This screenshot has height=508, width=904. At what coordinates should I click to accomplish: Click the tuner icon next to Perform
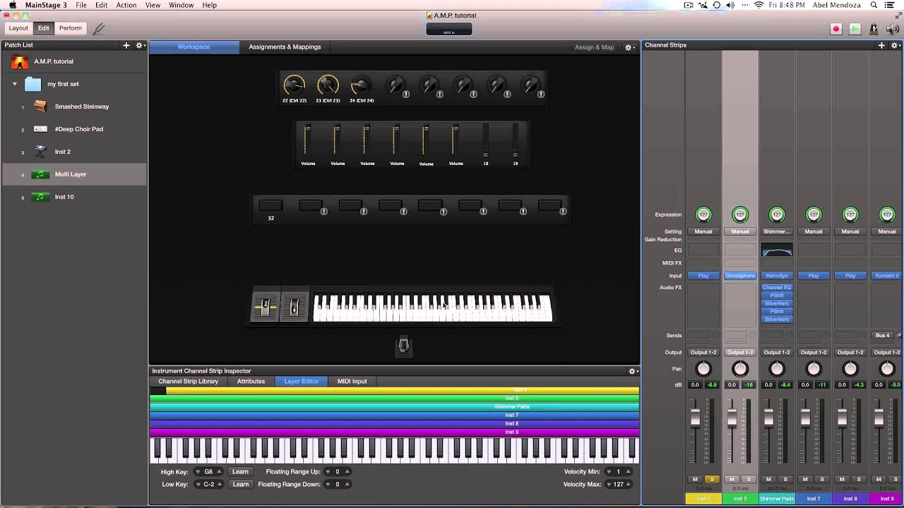99,29
